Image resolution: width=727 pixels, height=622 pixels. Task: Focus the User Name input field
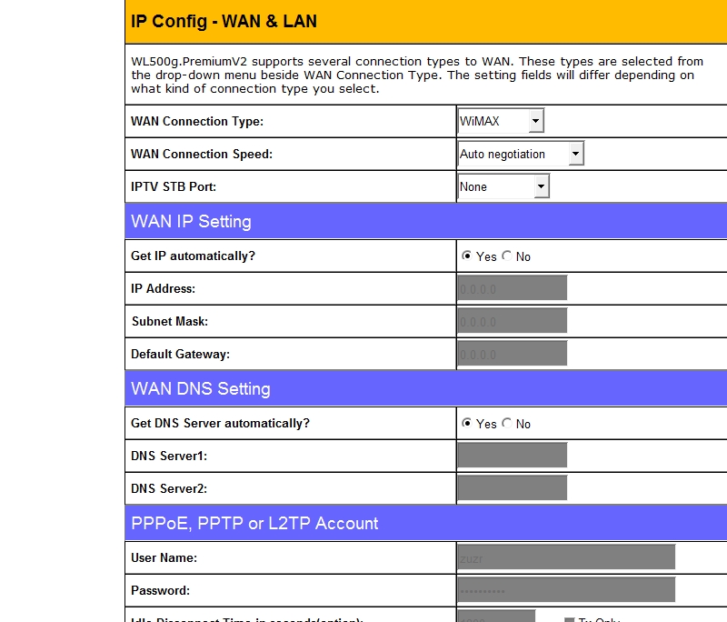566,557
